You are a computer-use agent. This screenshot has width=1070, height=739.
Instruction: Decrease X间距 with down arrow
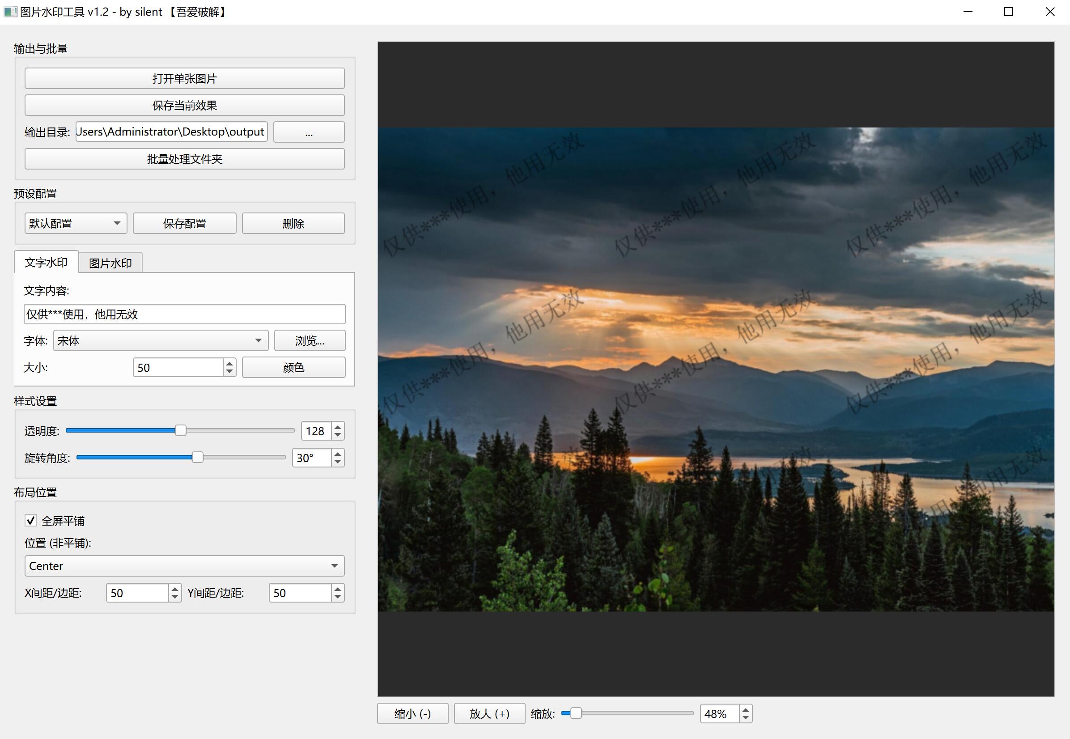[x=174, y=597]
